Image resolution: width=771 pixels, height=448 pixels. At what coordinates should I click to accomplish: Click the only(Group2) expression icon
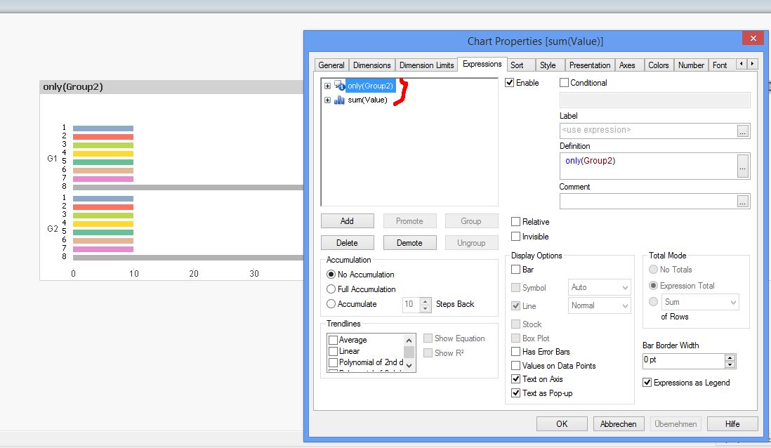click(339, 86)
